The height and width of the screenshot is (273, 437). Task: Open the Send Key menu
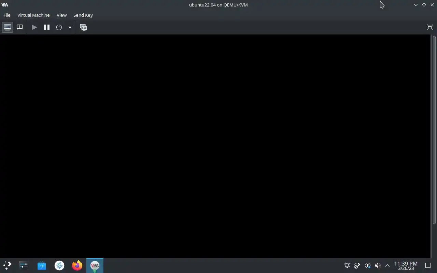click(x=83, y=15)
